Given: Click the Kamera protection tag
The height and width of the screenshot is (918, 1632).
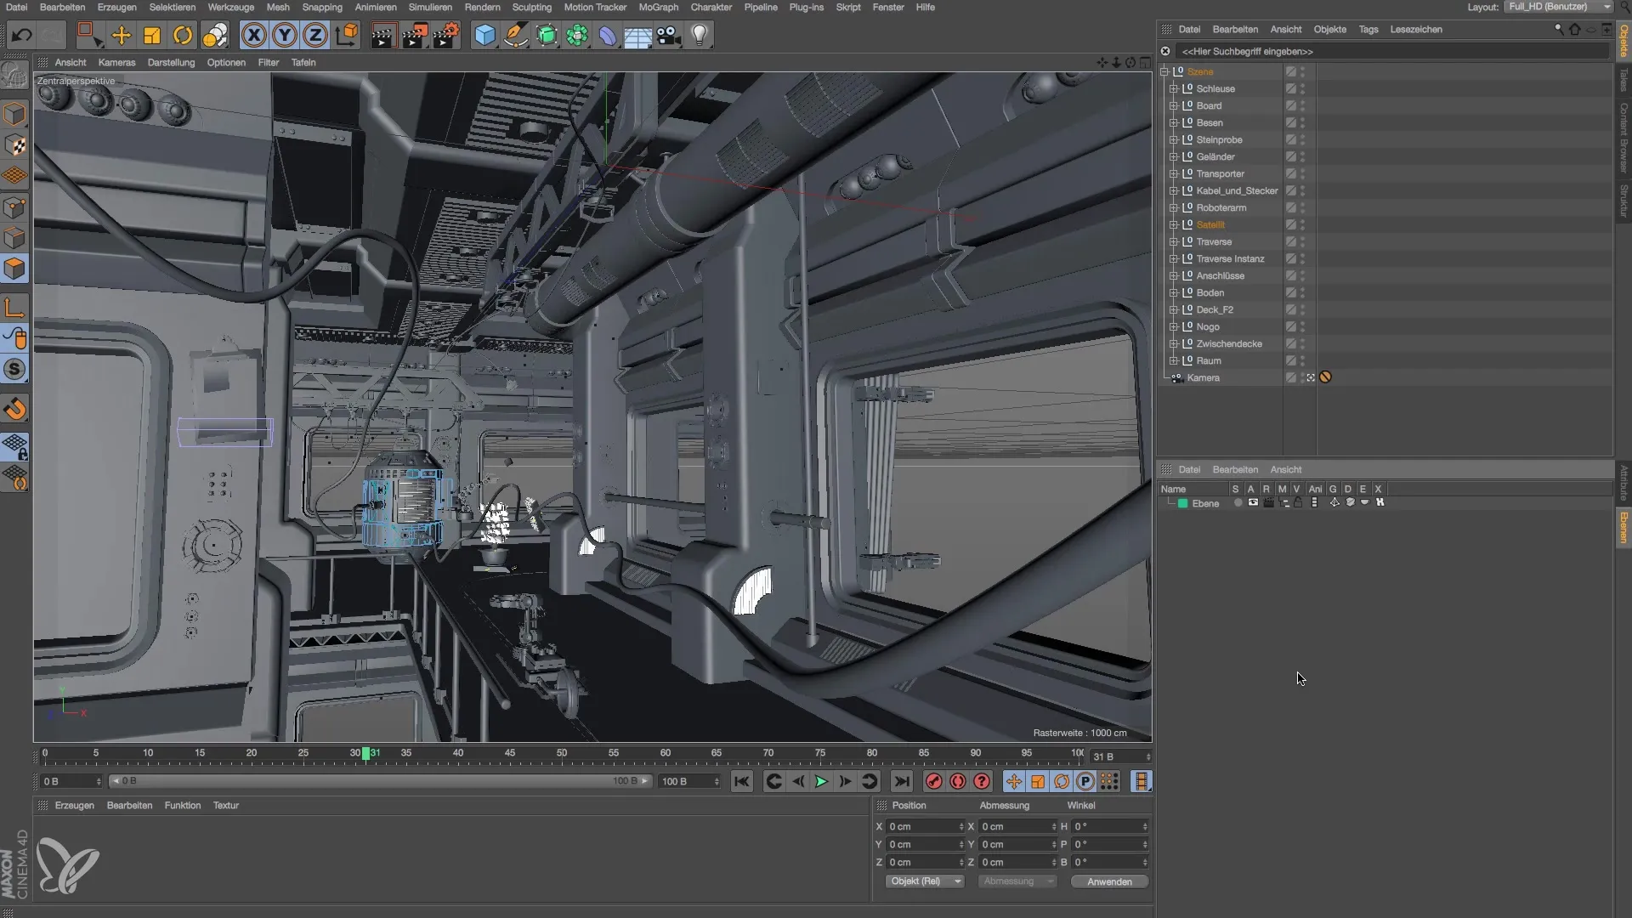Looking at the screenshot, I should pos(1325,377).
